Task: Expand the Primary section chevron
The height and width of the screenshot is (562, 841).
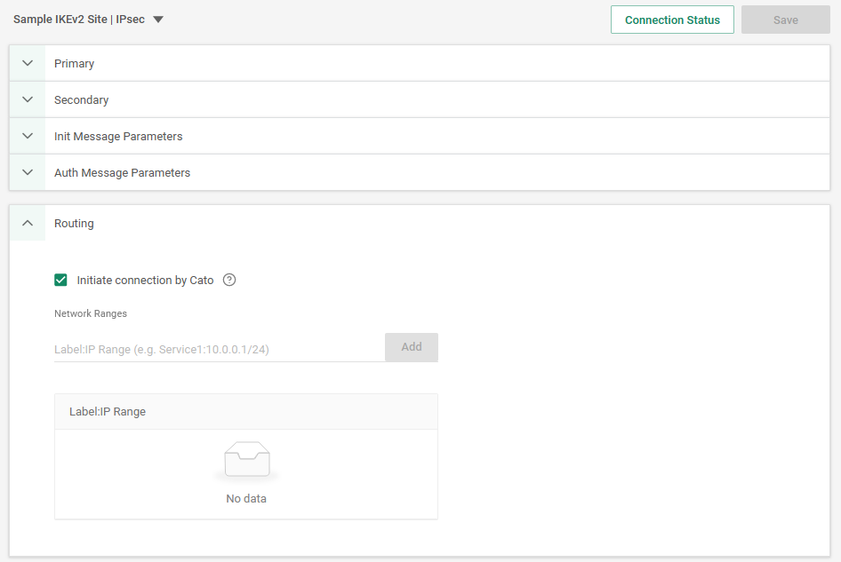Action: point(28,64)
